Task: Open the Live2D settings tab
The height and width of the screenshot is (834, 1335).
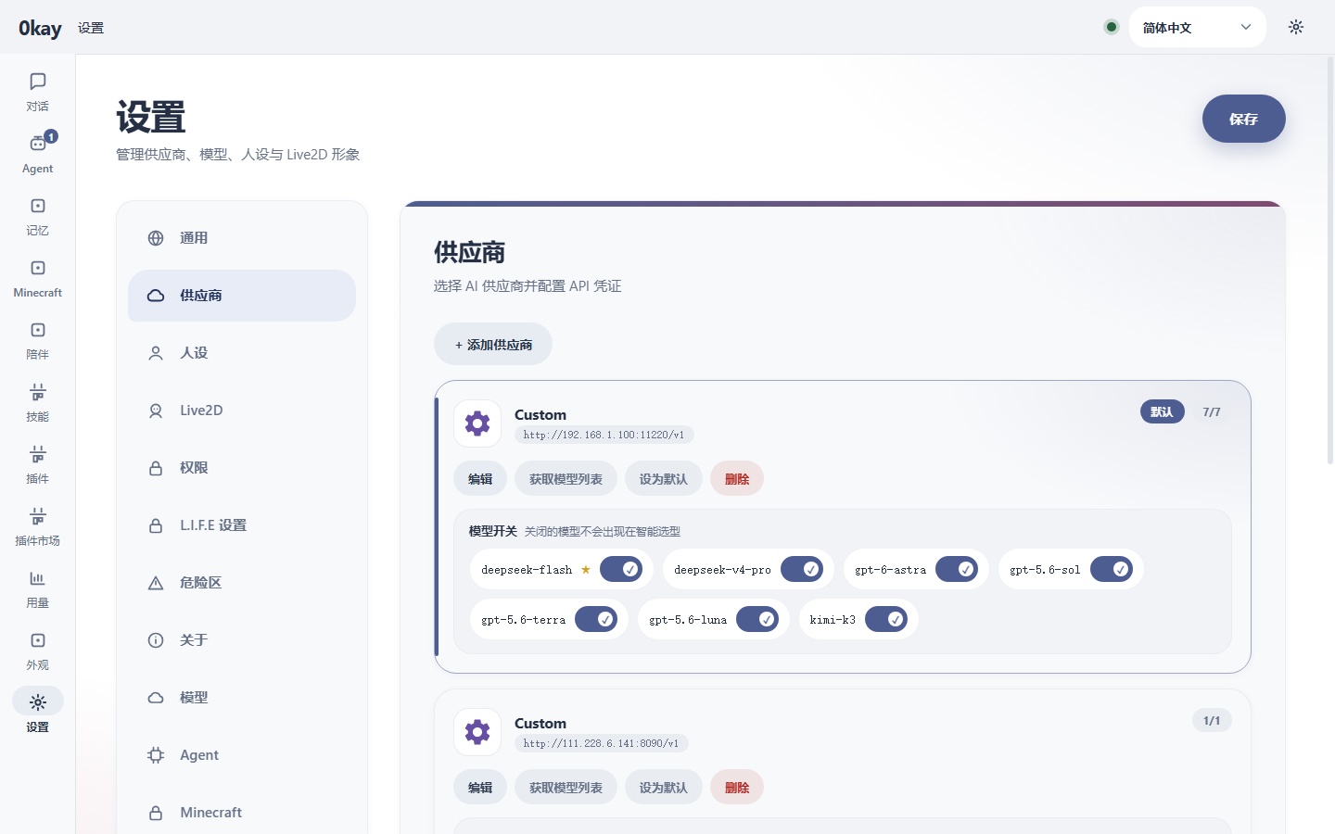Action: [x=242, y=411]
